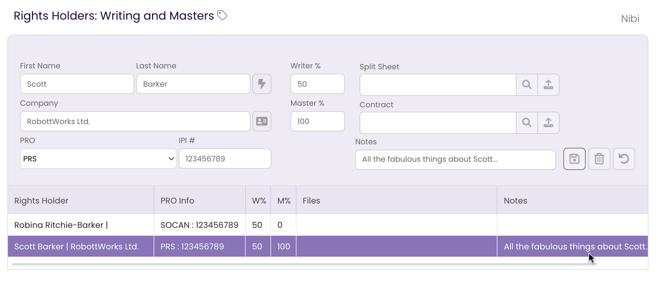658x282 pixels.
Task: Click the SOCAN : 123456789 cell
Action: pyautogui.click(x=200, y=225)
